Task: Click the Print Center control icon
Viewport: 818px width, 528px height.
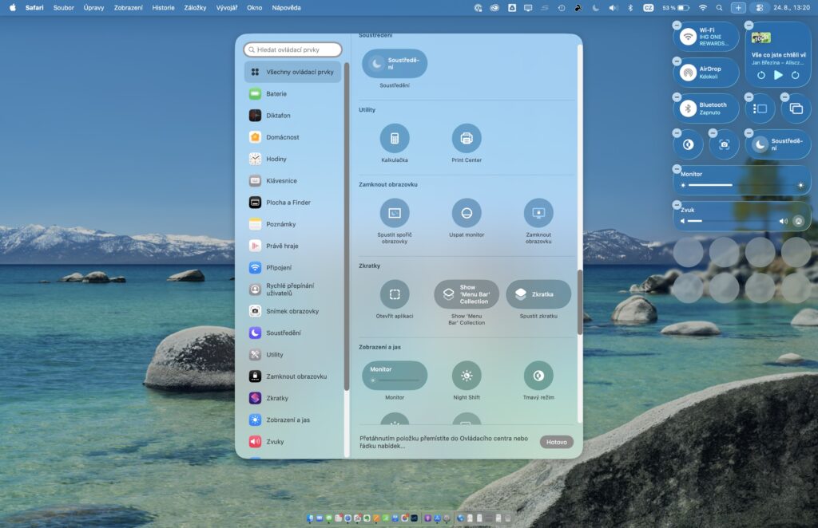Action: [467, 139]
